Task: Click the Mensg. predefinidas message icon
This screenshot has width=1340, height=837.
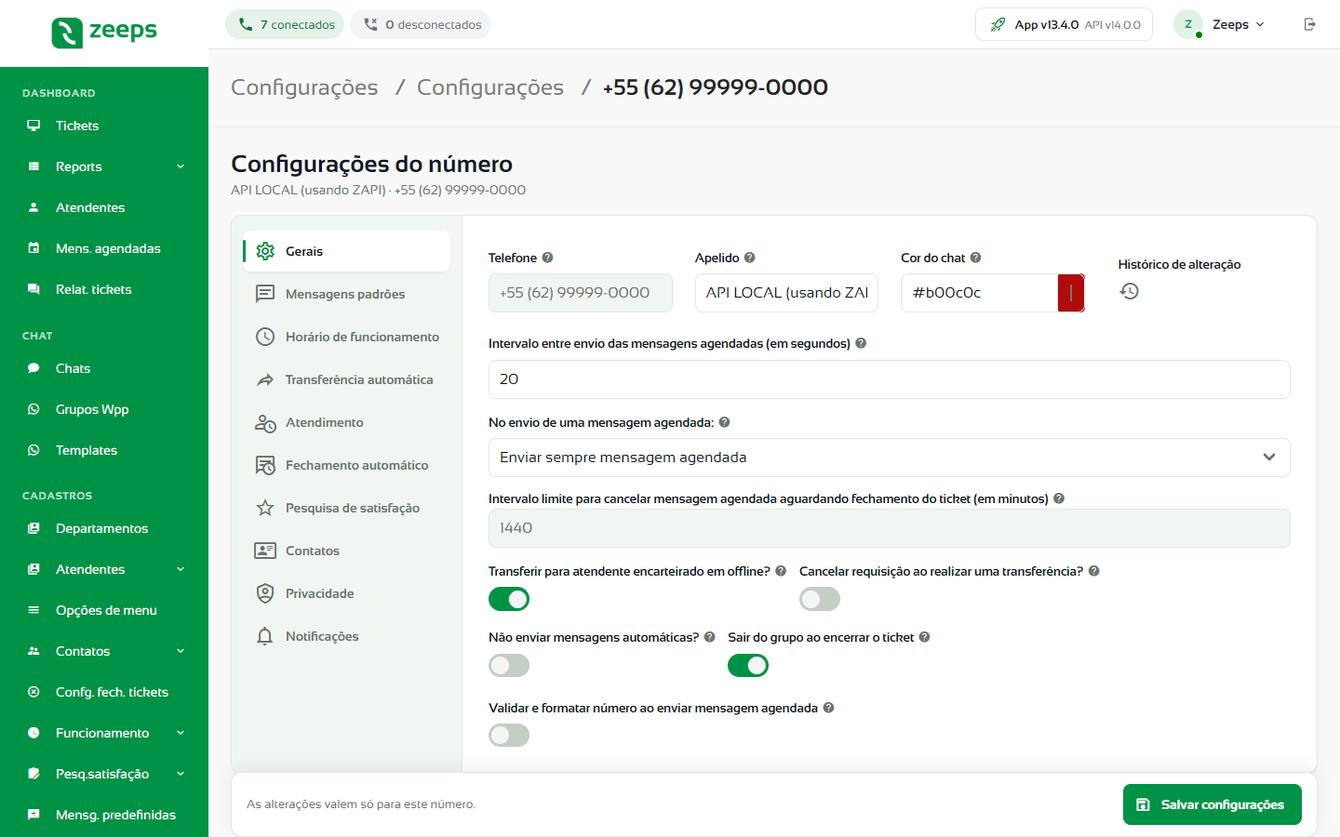Action: [x=33, y=815]
